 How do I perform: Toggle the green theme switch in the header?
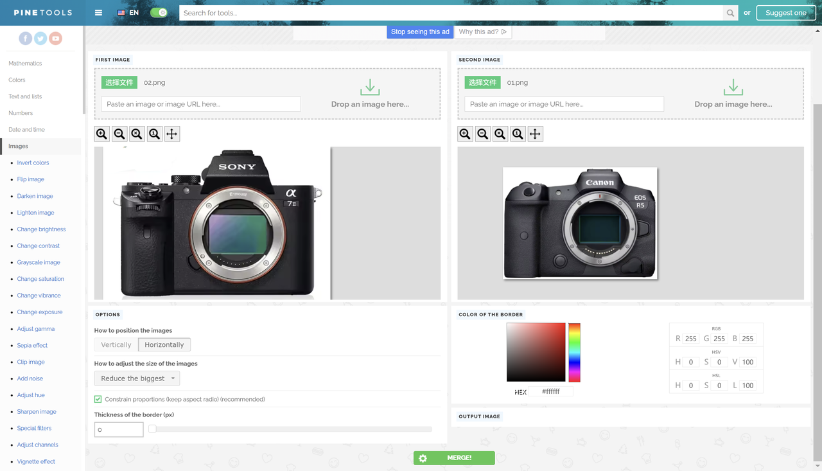pos(159,13)
